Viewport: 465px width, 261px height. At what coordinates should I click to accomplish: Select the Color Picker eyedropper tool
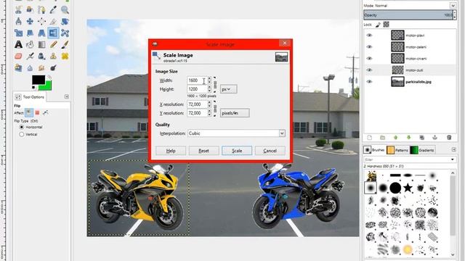point(53,9)
